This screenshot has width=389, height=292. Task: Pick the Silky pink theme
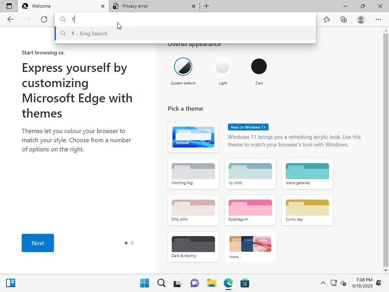point(193,210)
